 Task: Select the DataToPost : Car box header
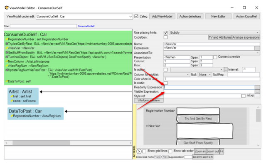click(x=25, y=111)
